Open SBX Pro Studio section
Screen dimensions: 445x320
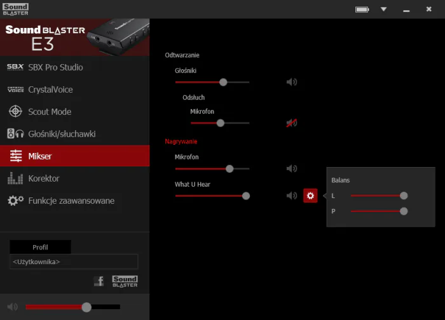click(x=74, y=67)
